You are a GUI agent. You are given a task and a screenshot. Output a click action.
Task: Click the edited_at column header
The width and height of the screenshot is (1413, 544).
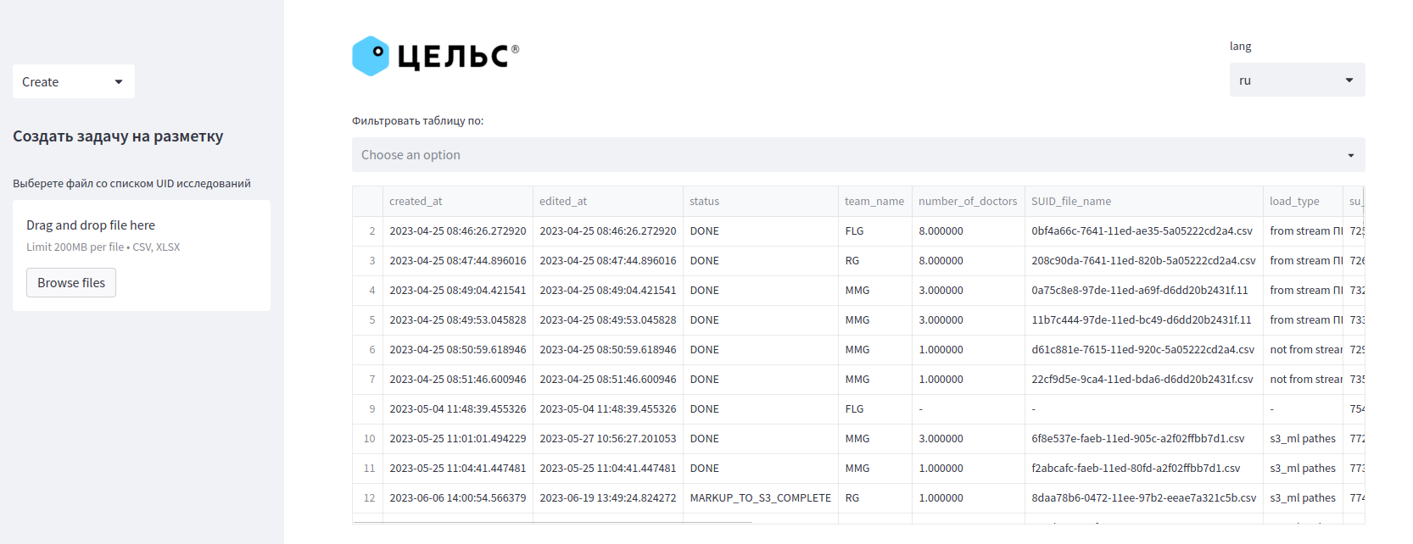(563, 202)
